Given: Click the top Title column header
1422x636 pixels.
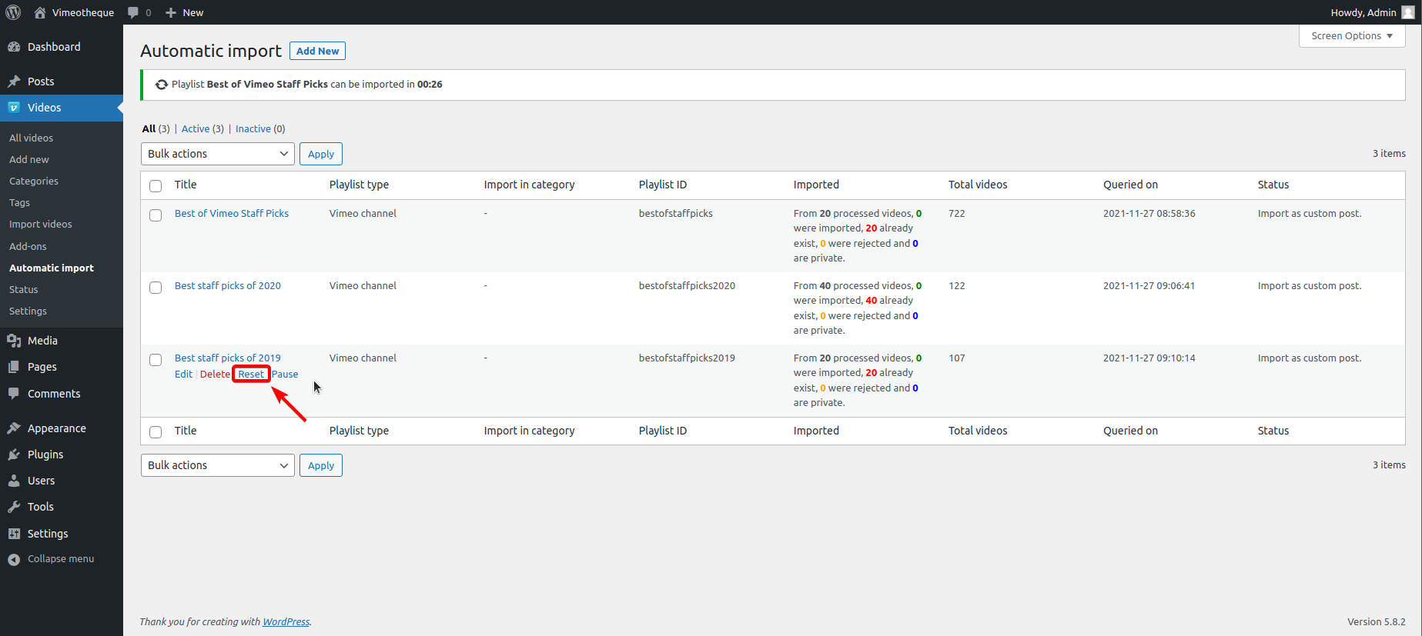Looking at the screenshot, I should click(186, 185).
